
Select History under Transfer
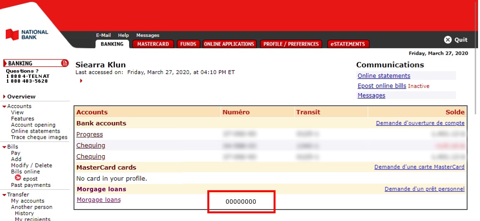tap(24, 213)
